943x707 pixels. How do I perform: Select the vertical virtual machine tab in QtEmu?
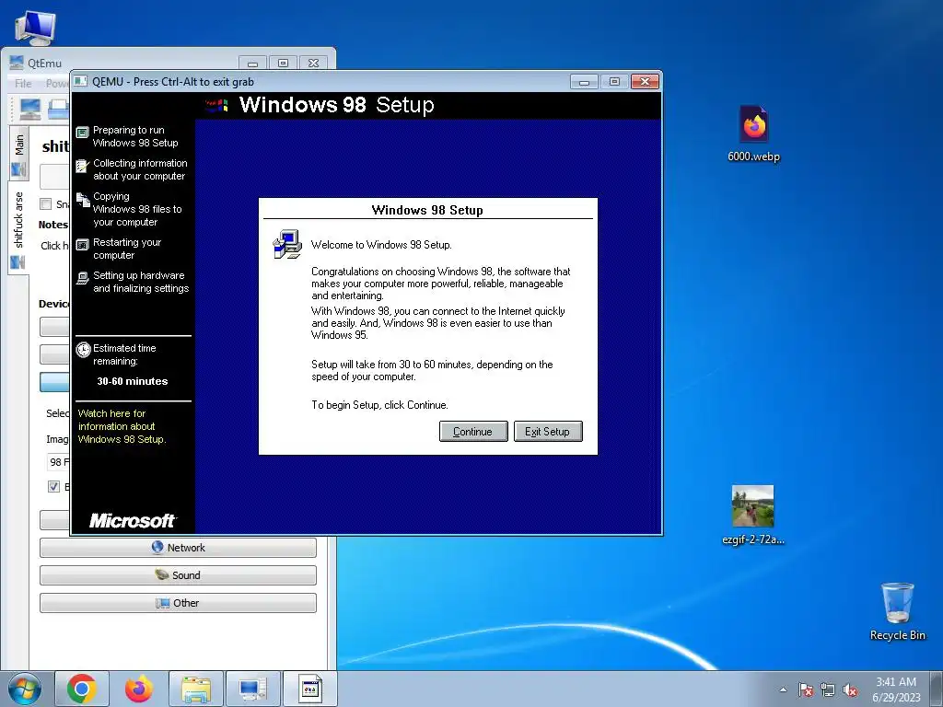[18, 228]
